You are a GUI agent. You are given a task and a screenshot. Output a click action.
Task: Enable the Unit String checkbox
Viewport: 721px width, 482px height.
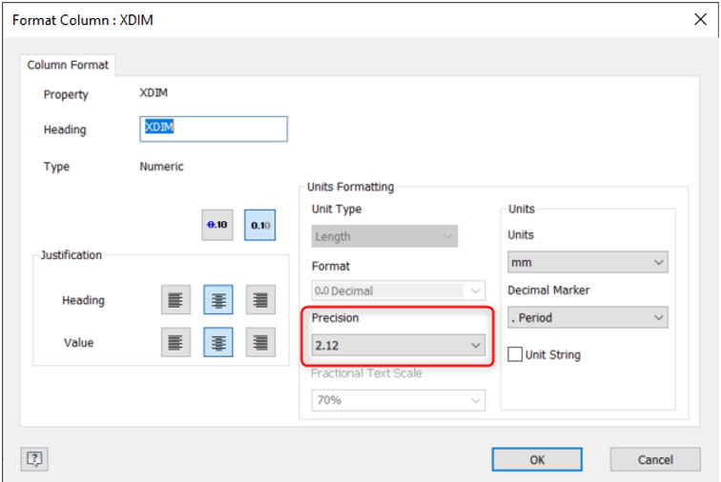[515, 354]
